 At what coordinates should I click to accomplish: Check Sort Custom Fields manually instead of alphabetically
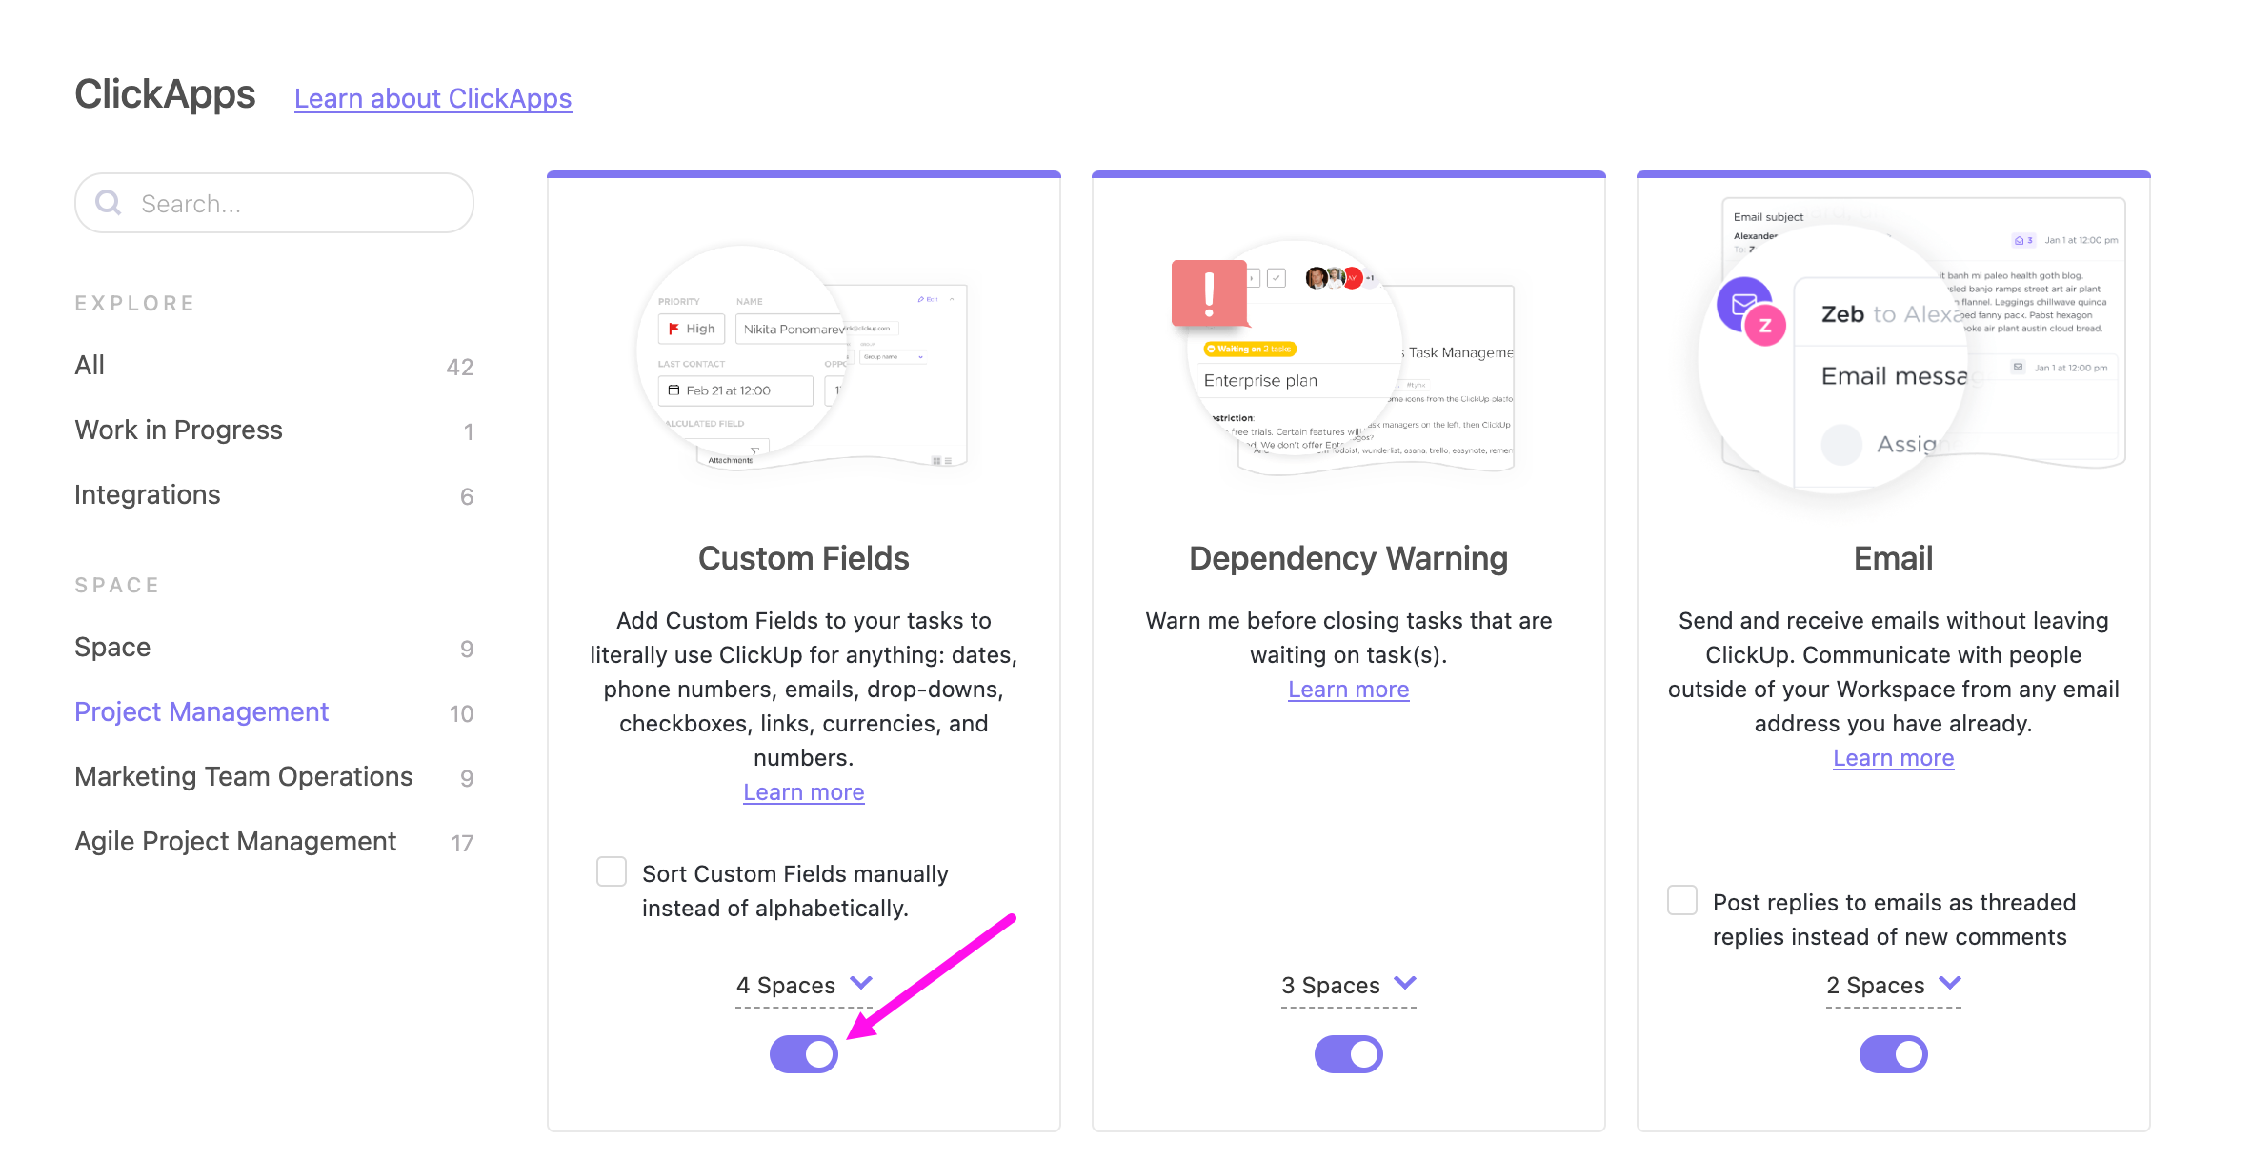pos(612,871)
